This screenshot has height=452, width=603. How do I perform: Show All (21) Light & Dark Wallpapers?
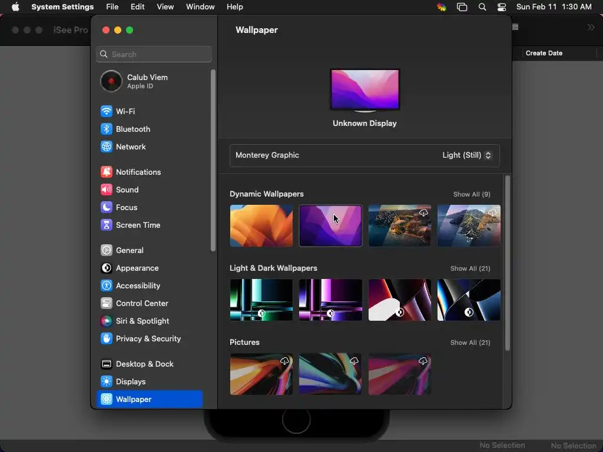coord(470,268)
